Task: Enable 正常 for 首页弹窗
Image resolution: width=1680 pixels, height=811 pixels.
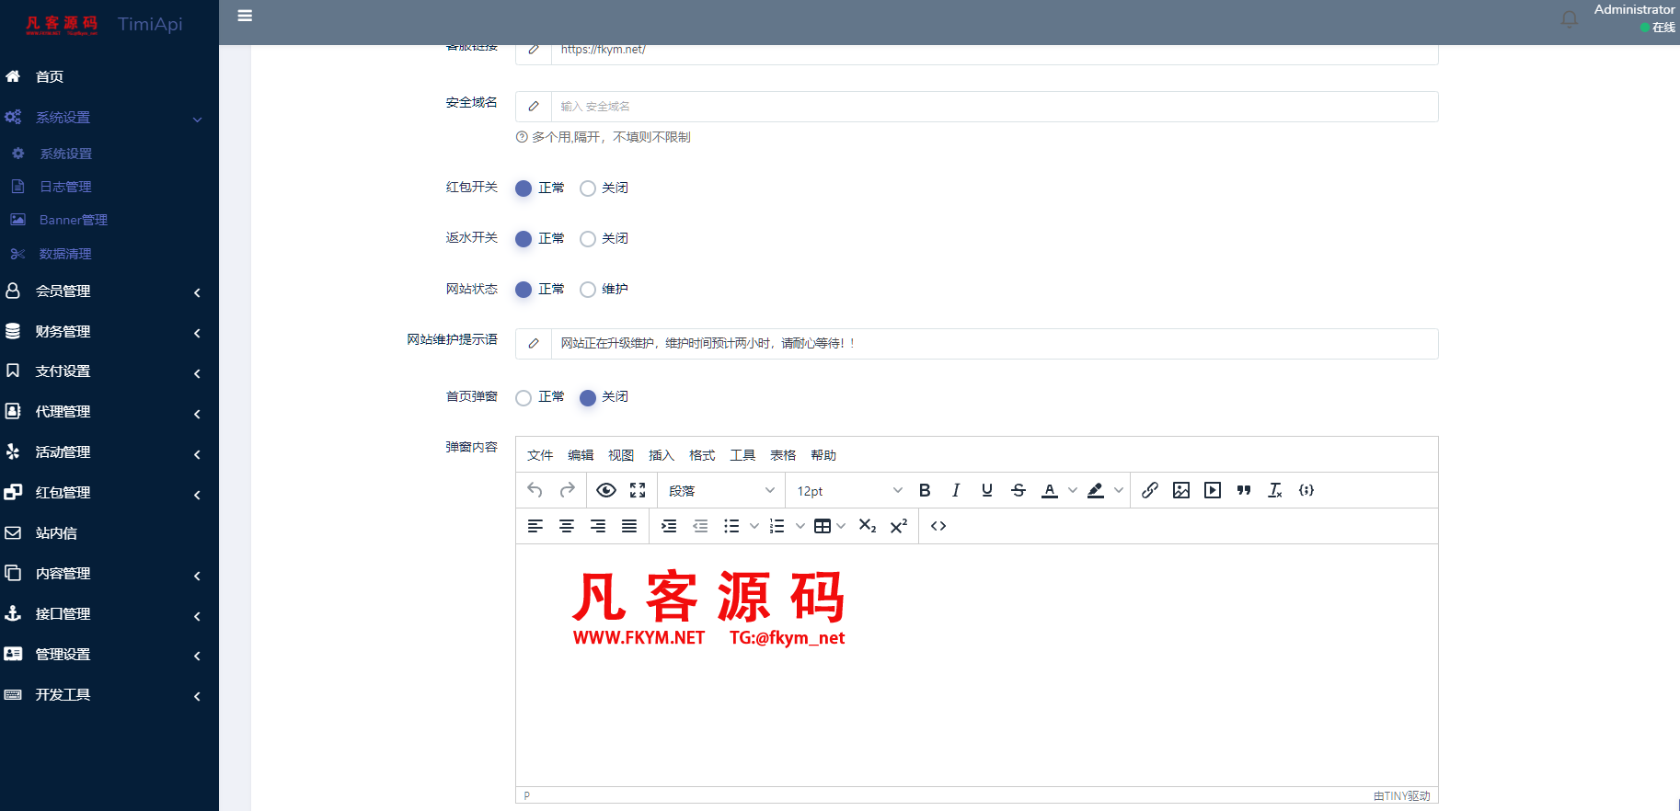Action: tap(524, 398)
